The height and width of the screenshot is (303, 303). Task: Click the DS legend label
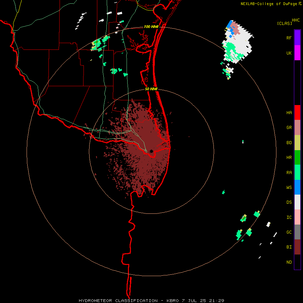(x=289, y=202)
